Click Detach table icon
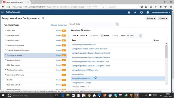174x98 pixels. (101, 36)
